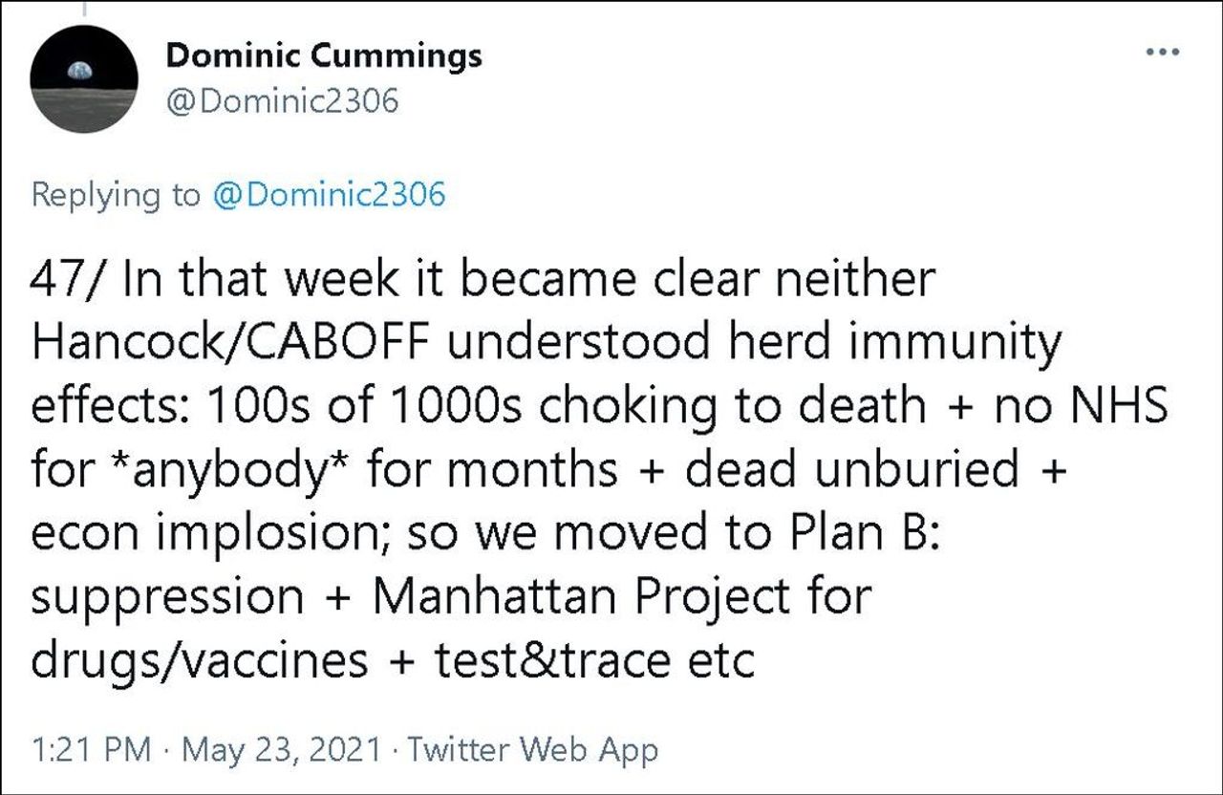This screenshot has width=1223, height=795.
Task: Open the Dominic Cummings display name link
Action: [x=324, y=56]
